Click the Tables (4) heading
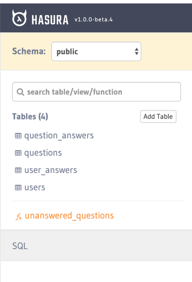The height and width of the screenshot is (282, 192). 30,116
